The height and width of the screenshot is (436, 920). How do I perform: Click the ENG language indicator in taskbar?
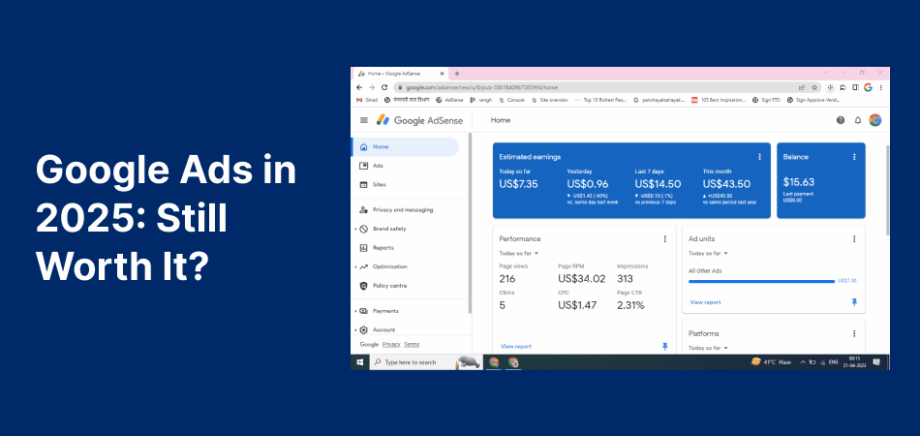pyautogui.click(x=833, y=362)
